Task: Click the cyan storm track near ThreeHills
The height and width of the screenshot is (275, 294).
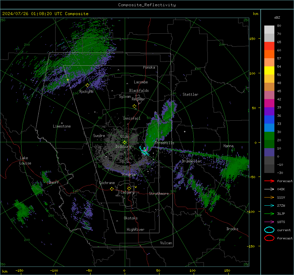Action: (144, 151)
